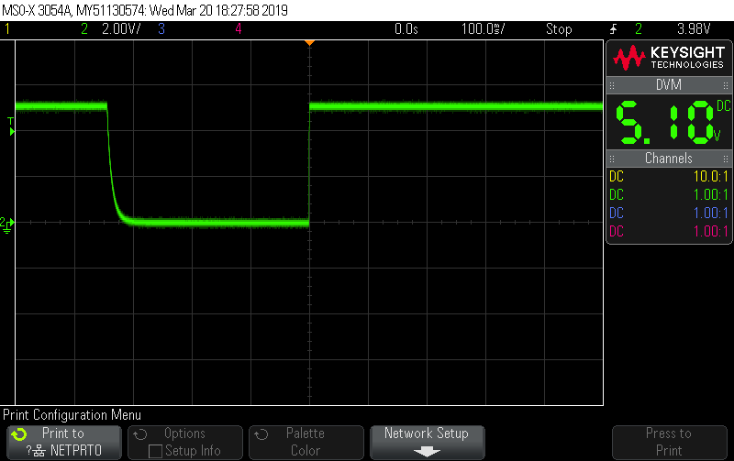Click the orange trigger time reference marker
Image resolution: width=734 pixels, height=461 pixels.
tap(309, 42)
